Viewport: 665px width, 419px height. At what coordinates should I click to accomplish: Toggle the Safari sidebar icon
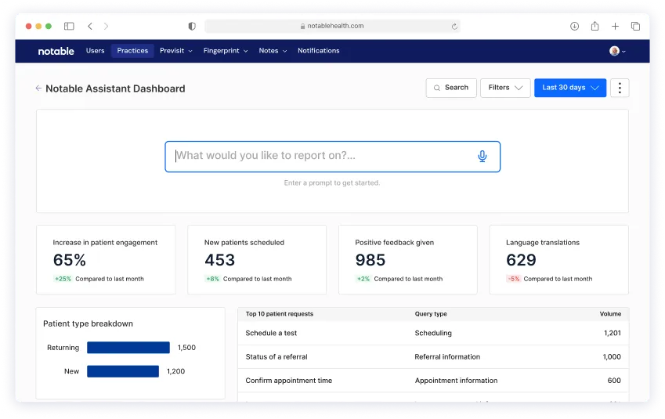coord(69,27)
